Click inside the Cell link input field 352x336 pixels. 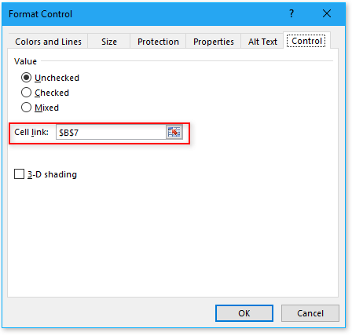pyautogui.click(x=112, y=132)
